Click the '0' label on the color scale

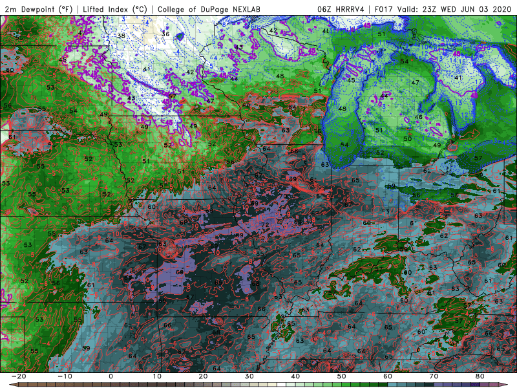[x=111, y=376]
